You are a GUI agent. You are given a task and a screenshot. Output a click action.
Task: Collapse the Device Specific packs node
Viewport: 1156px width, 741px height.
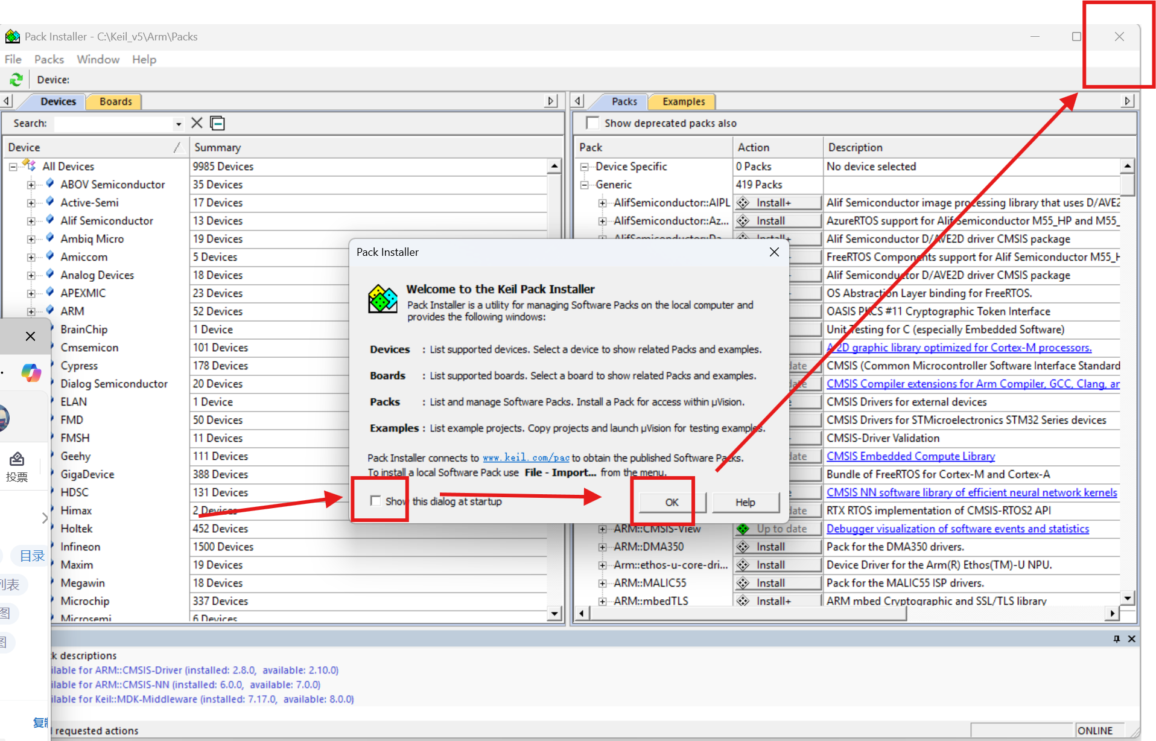click(584, 167)
